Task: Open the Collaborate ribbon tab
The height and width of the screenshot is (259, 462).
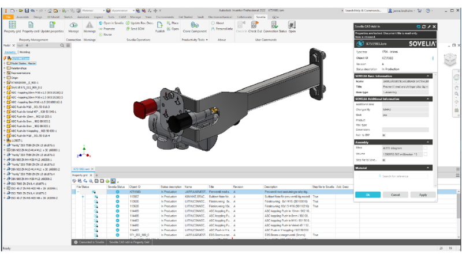Action: point(245,17)
